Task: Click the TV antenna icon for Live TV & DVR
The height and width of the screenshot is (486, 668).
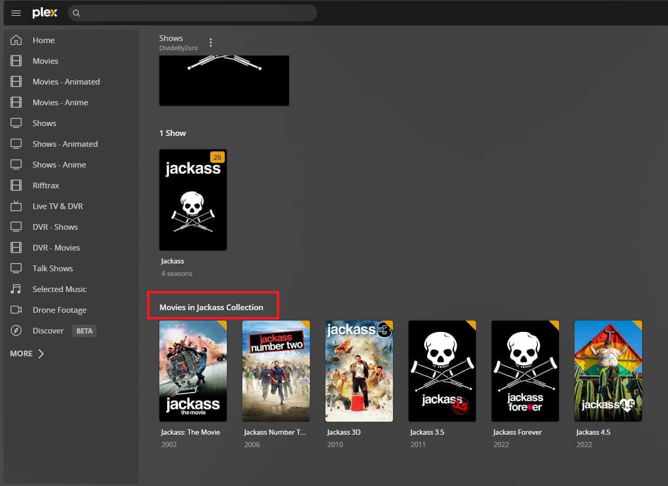Action: pos(16,206)
